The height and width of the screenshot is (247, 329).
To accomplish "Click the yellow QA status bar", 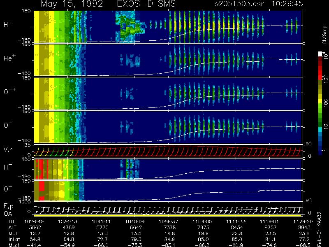I will tap(168, 215).
